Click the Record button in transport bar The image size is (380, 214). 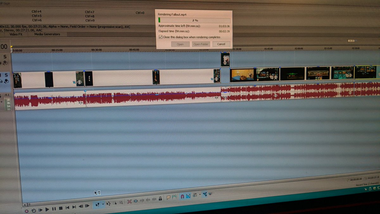pyautogui.click(x=27, y=211)
